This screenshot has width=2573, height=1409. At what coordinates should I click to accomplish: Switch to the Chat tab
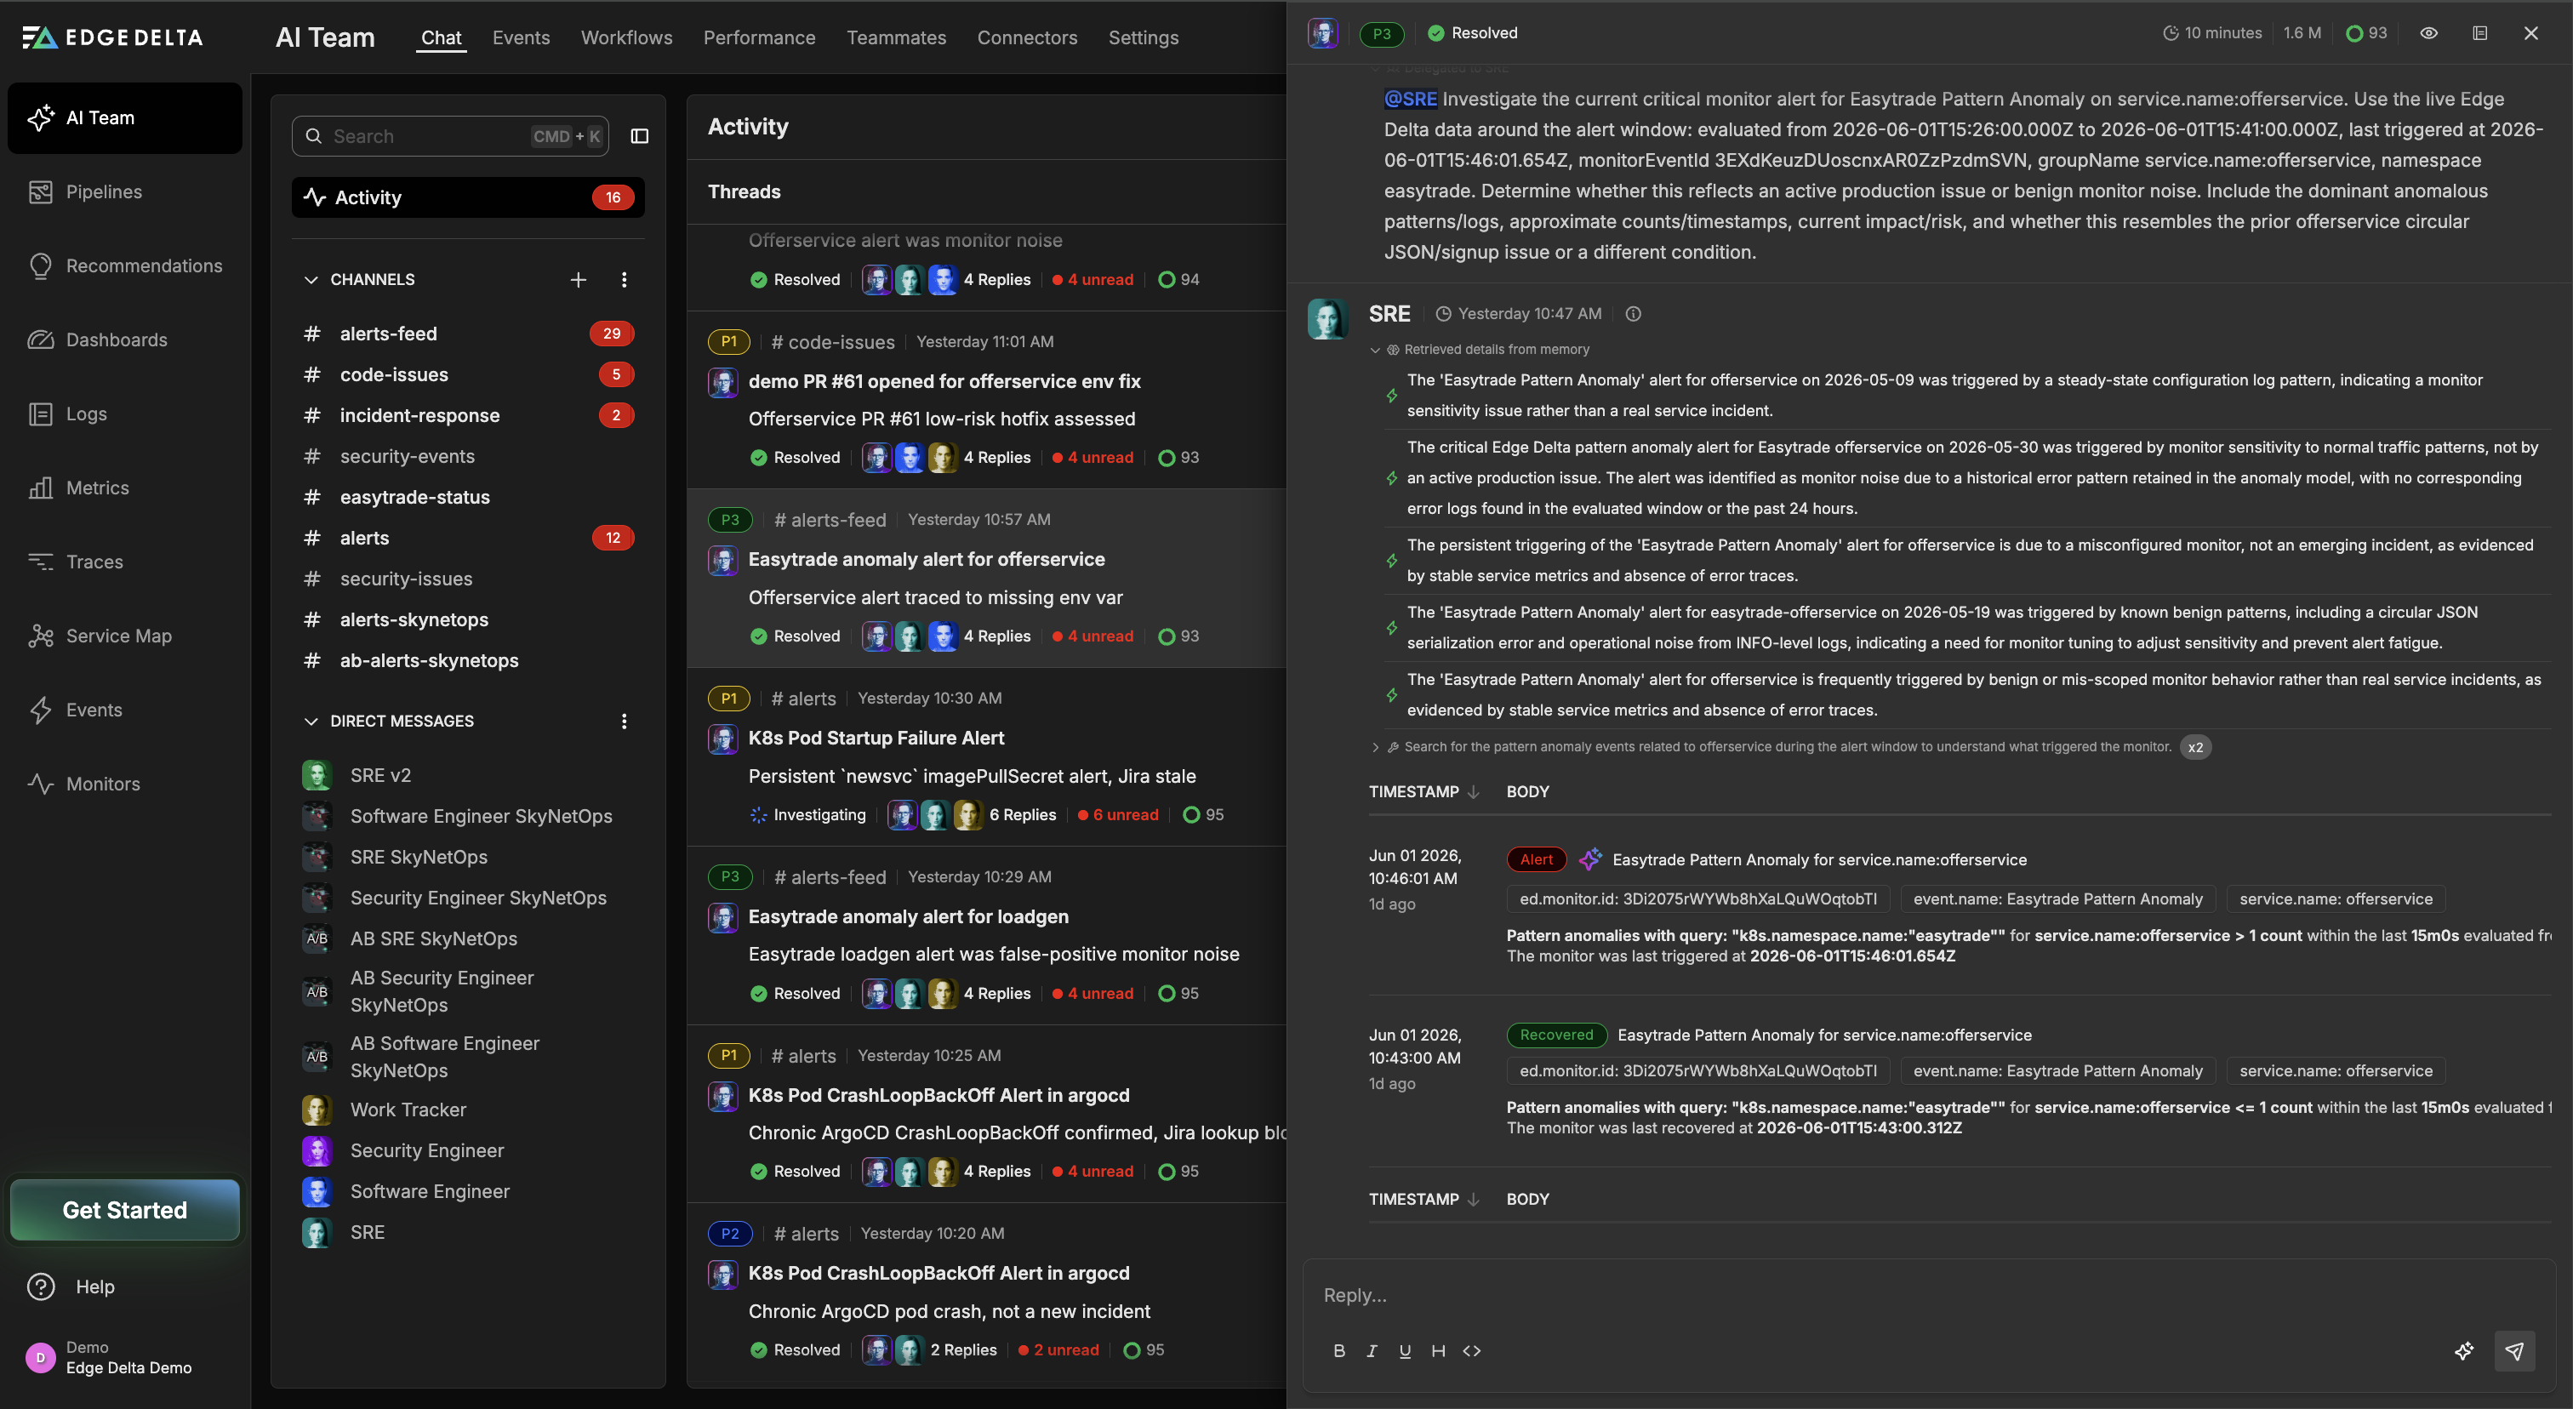(x=441, y=38)
